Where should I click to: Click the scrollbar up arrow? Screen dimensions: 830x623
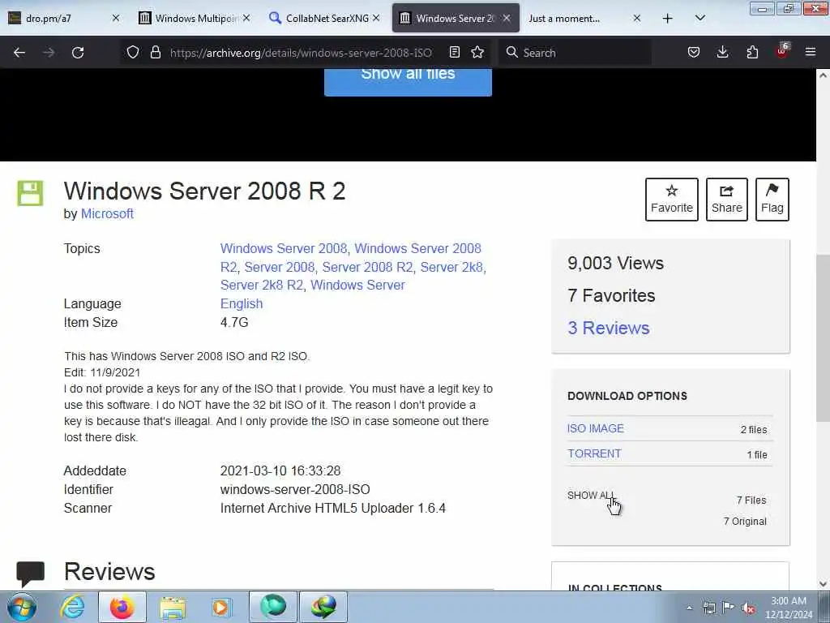coord(824,75)
